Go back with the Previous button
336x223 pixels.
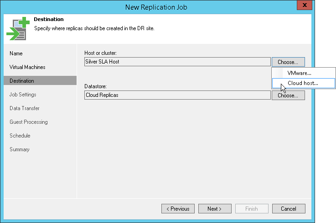pos(178,209)
